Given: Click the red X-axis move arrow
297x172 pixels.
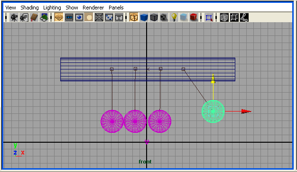Looking at the screenshot, I should (246, 112).
